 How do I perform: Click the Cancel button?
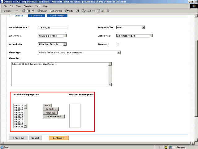pos(35,138)
